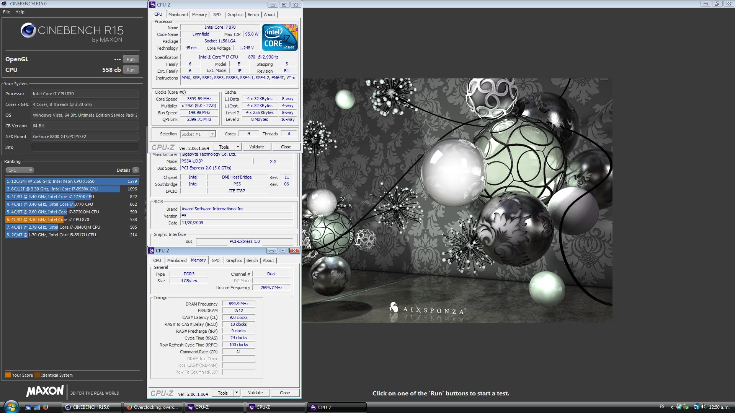Open Graphics tab in top CPU-Z window
The height and width of the screenshot is (413, 735).
point(235,15)
